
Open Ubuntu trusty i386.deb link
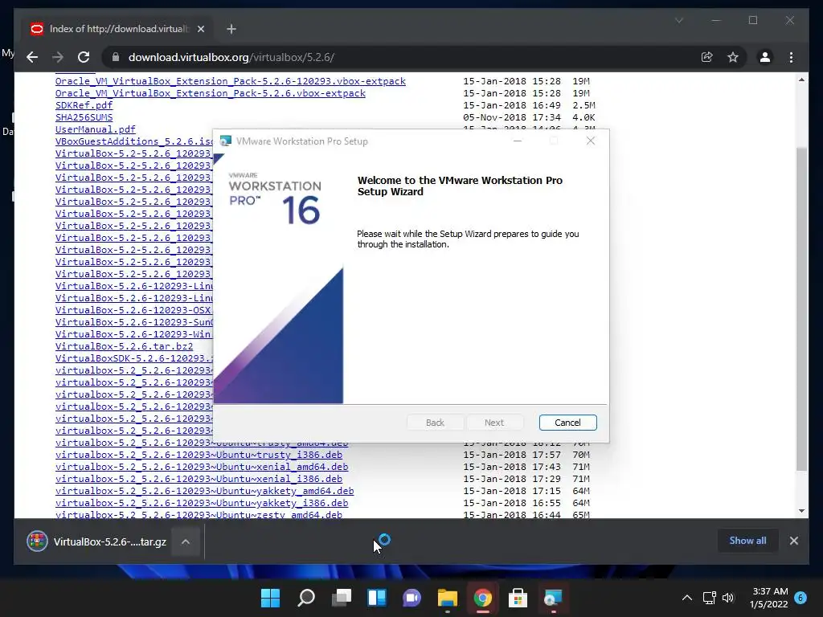tap(199, 456)
